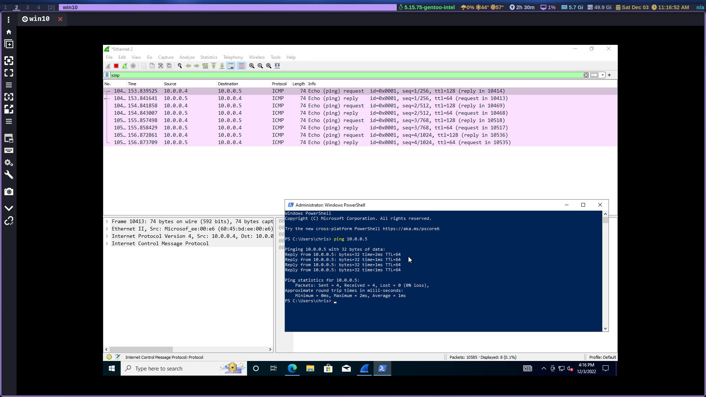Show hidden tray icons chevron
Screen dimensions: 706x397
click(x=543, y=368)
